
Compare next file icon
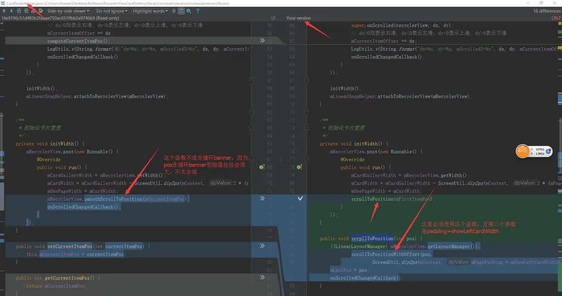point(26,11)
